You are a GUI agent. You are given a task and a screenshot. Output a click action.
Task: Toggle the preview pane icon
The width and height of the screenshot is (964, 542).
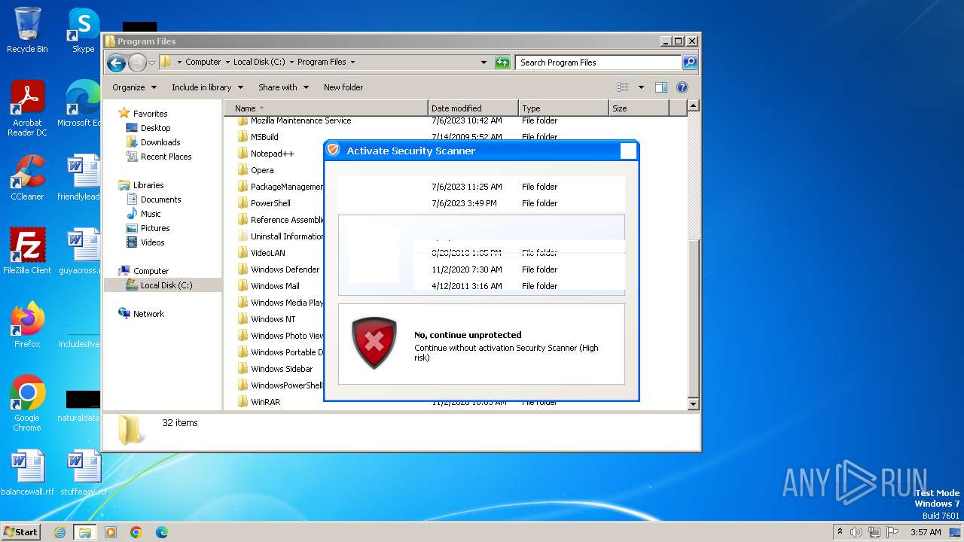(x=660, y=87)
